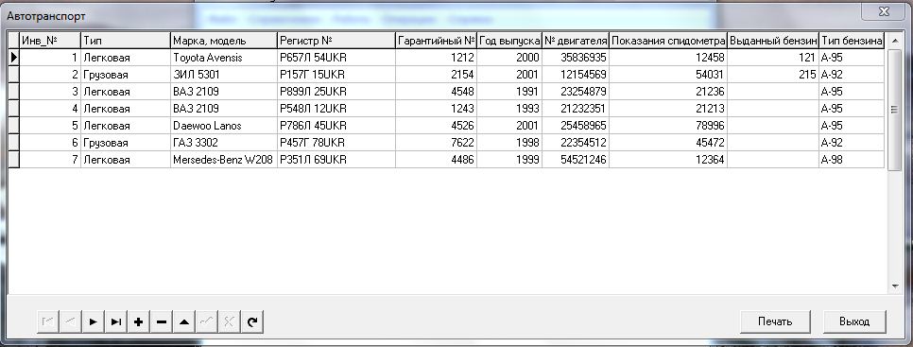The width and height of the screenshot is (913, 347).
Task: Click the scrollbar up arrow in grid
Action: click(x=896, y=40)
